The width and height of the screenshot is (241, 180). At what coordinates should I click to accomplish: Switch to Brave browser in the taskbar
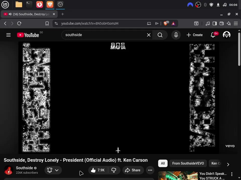point(50,4)
